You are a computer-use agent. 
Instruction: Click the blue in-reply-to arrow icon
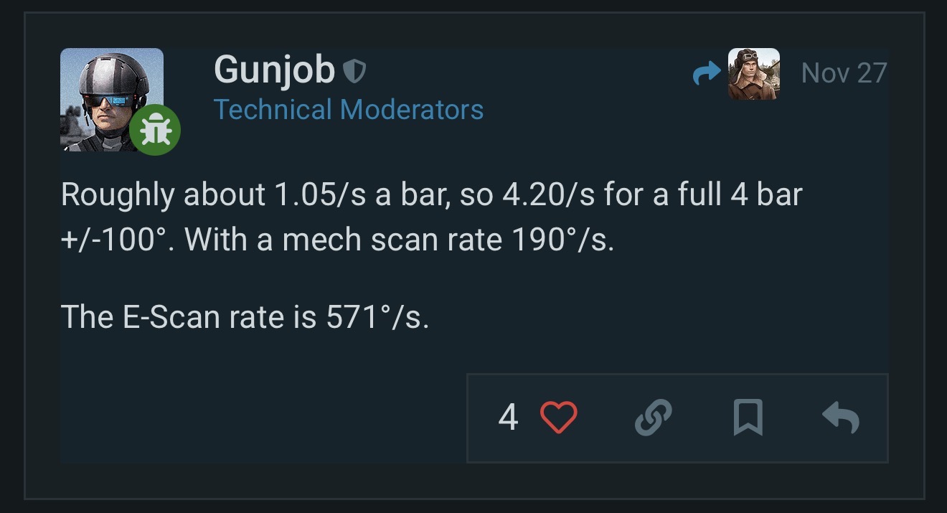[707, 74]
